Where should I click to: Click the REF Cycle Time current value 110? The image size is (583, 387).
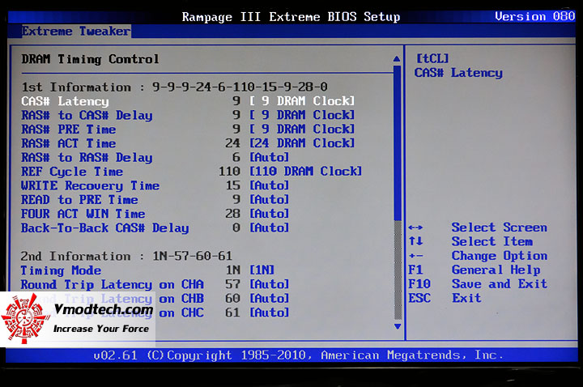click(x=229, y=172)
